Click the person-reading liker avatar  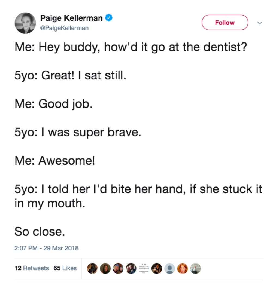[157, 268]
